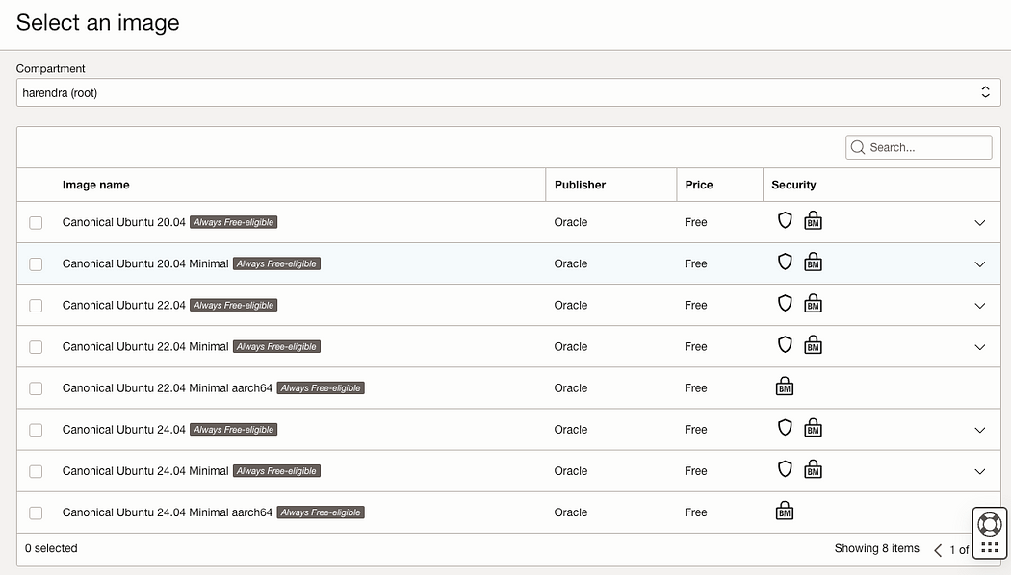
Task: Tick the Canonical Ubuntu 24.04 checkbox
Action: click(36, 430)
